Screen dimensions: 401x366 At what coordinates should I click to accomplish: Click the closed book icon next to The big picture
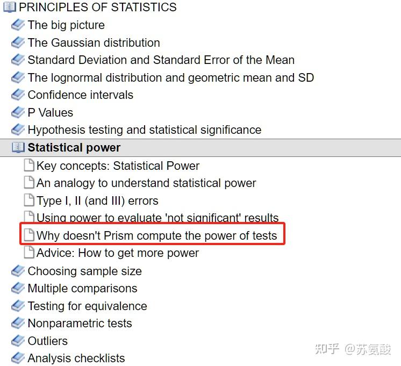[x=18, y=25]
